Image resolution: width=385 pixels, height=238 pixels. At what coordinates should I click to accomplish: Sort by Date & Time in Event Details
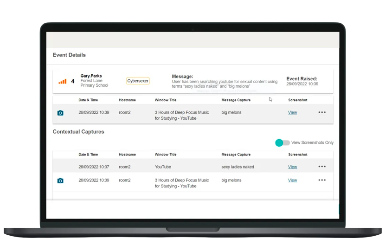[88, 100]
